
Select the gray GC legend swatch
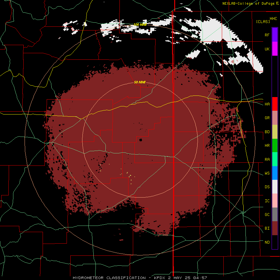point(275,214)
